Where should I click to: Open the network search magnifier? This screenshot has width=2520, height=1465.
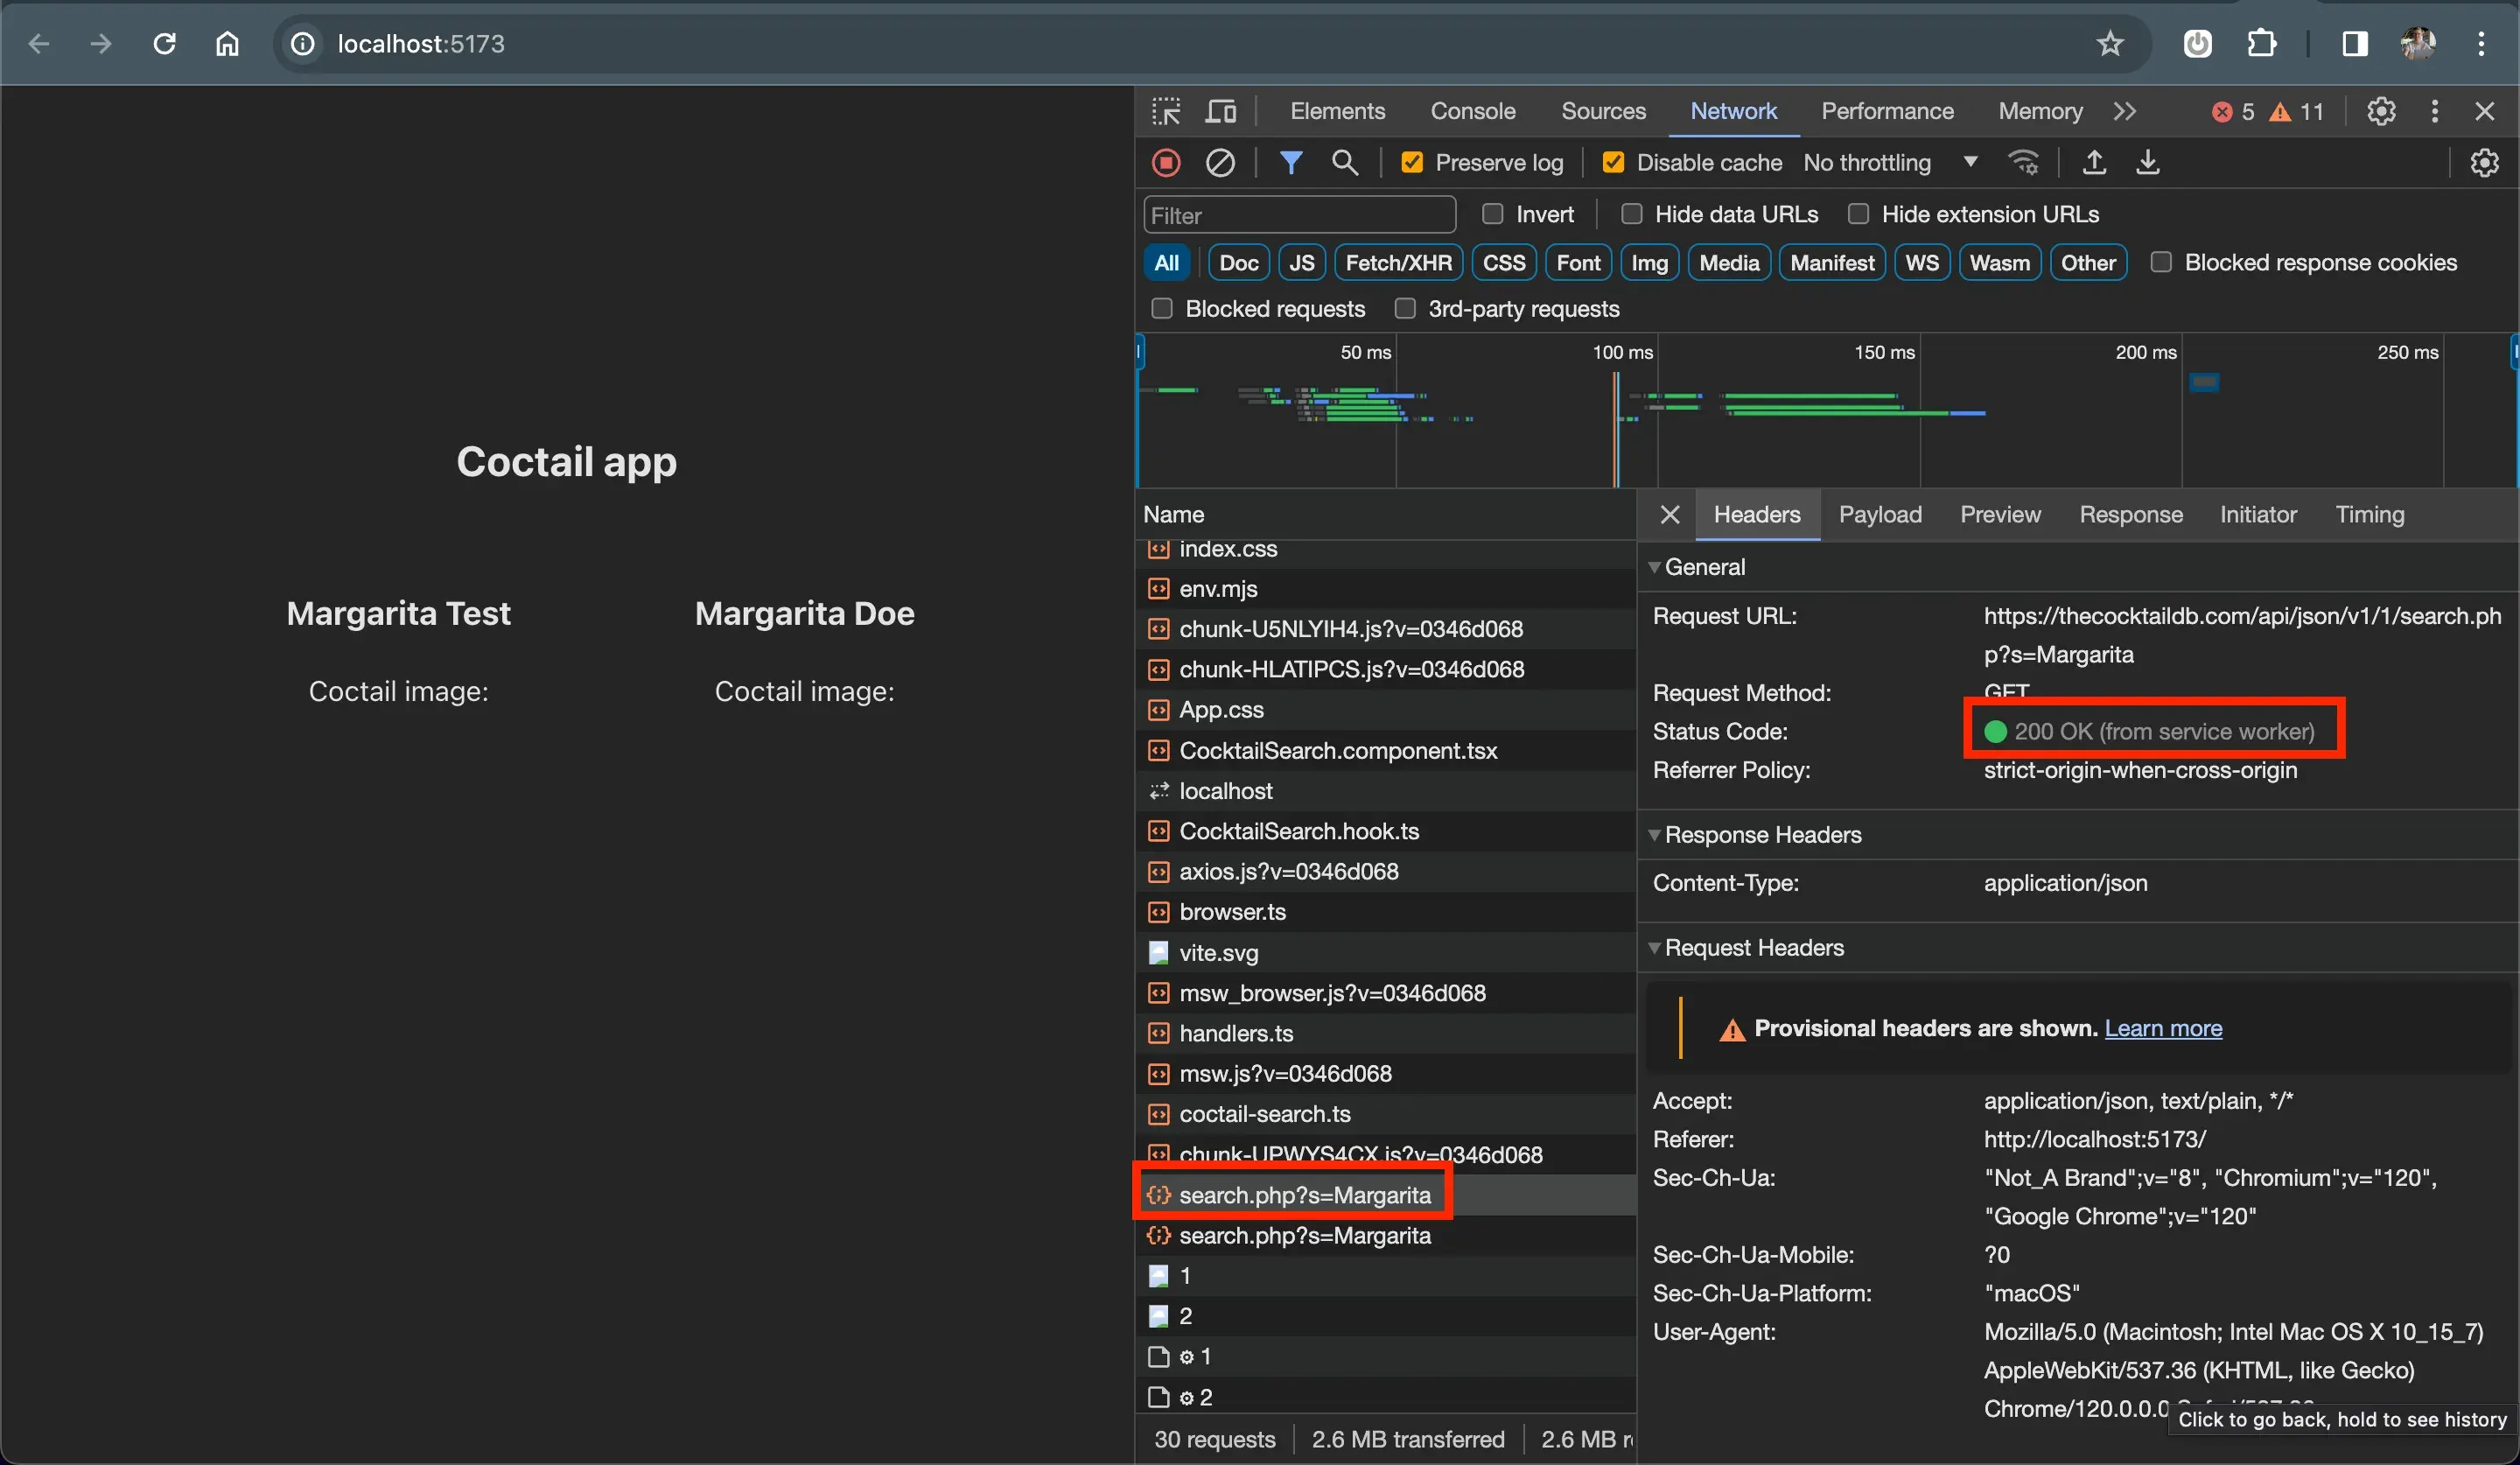1344,162
